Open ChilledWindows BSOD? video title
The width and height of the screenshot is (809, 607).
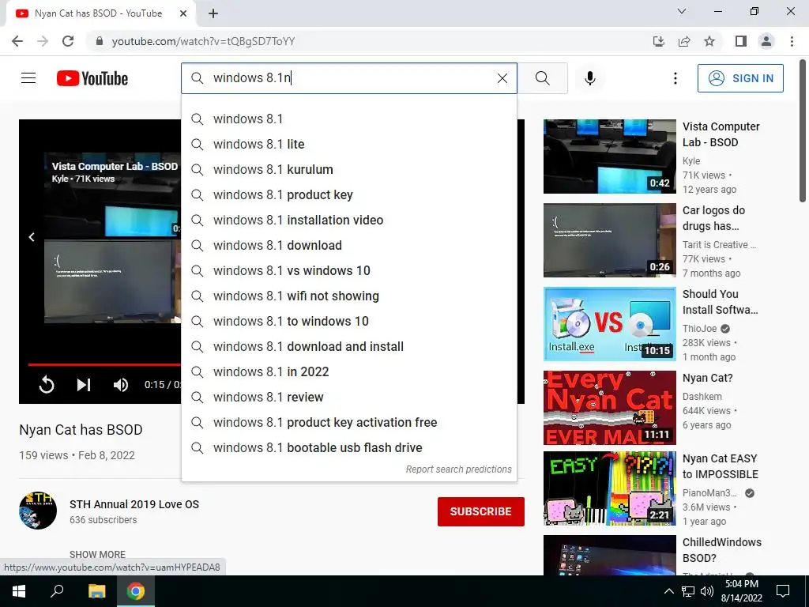click(722, 550)
